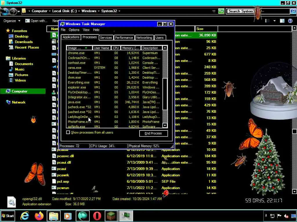Image resolution: width=297 pixels, height=222 pixels.
Task: Sort processes by Description column
Action: point(151,48)
